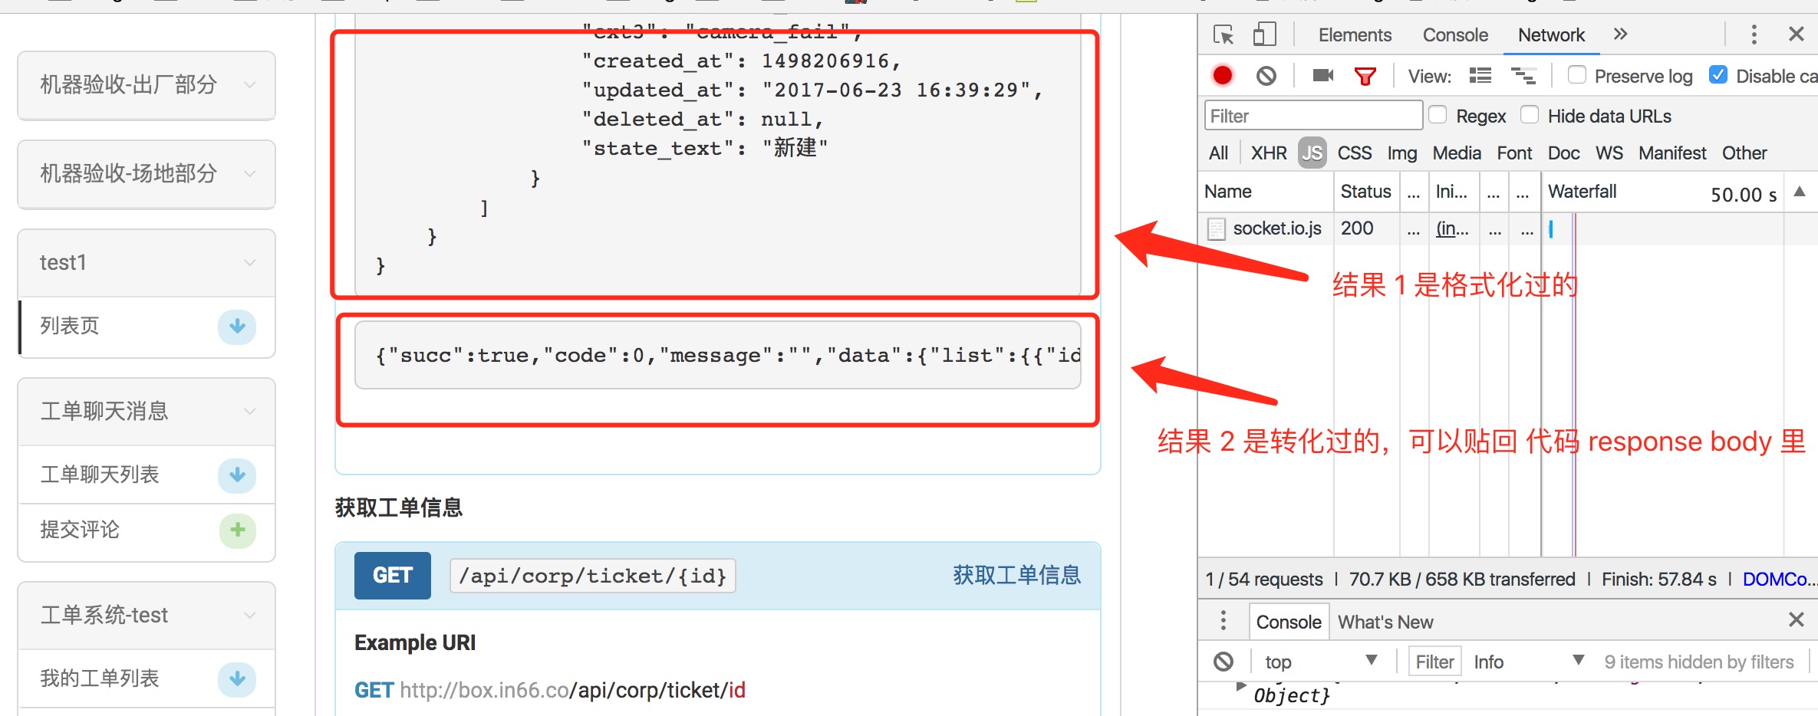Sort by the Name column header
The image size is (1818, 716).
pyautogui.click(x=1266, y=192)
